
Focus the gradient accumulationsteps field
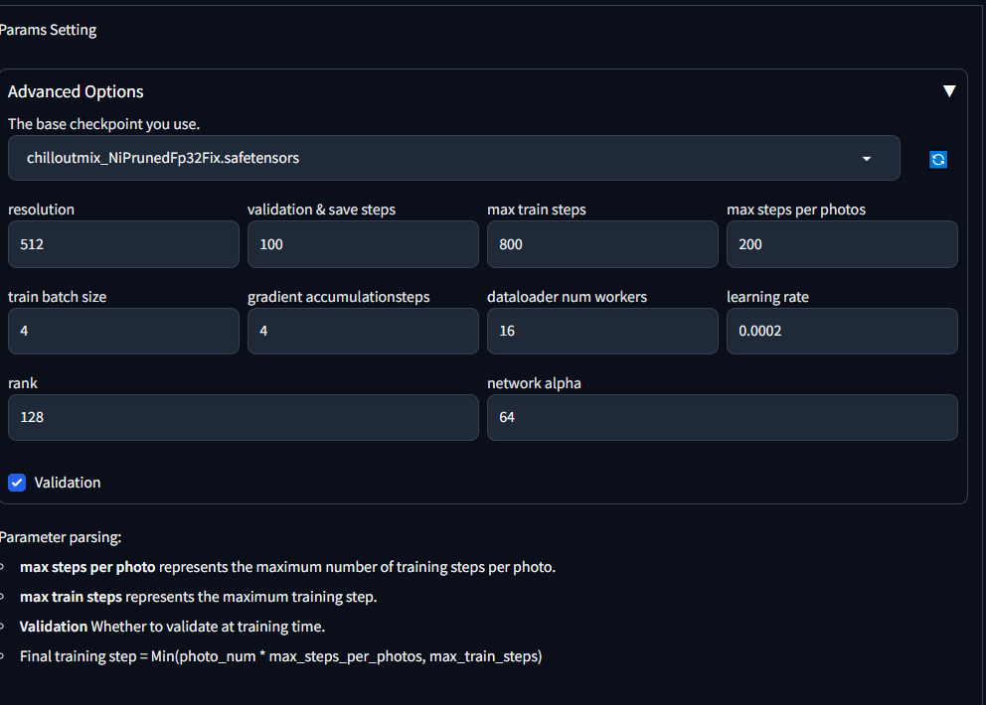(x=363, y=331)
